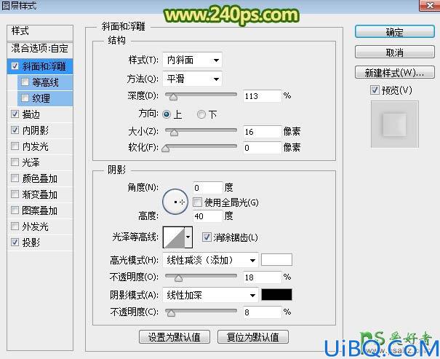Uncheck the 内阴影 style checkbox

point(15,130)
